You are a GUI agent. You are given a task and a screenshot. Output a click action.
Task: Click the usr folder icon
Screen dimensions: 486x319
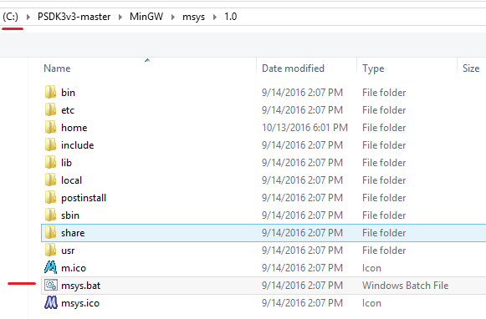[50, 250]
